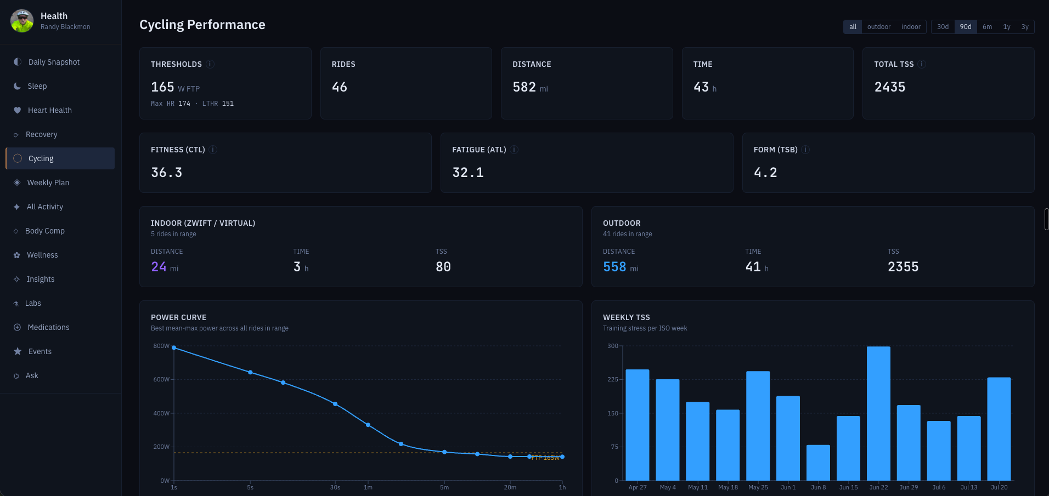Click the 1s power curve data point
The image size is (1049, 496).
(174, 347)
